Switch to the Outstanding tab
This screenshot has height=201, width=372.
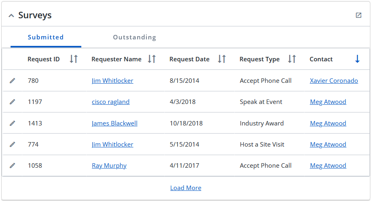135,37
